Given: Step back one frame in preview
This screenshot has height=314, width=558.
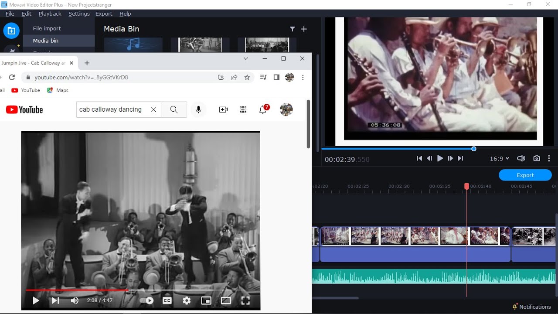Looking at the screenshot, I should (429, 159).
